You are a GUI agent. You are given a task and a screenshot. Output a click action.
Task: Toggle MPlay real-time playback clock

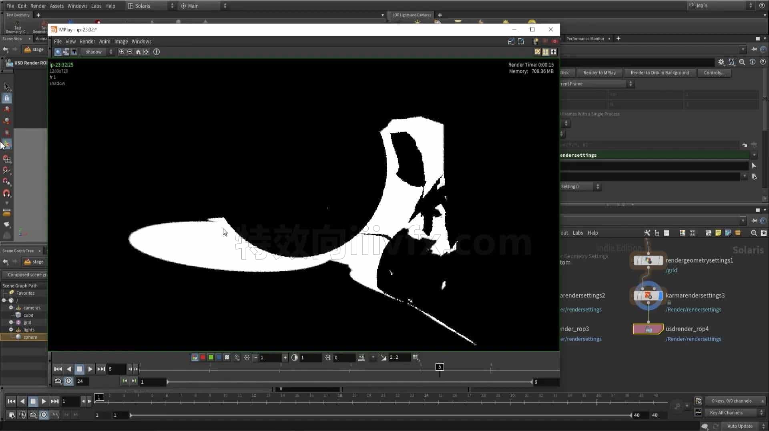click(x=69, y=381)
